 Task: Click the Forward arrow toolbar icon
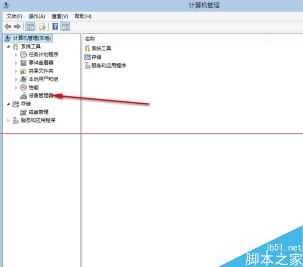[x=17, y=27]
